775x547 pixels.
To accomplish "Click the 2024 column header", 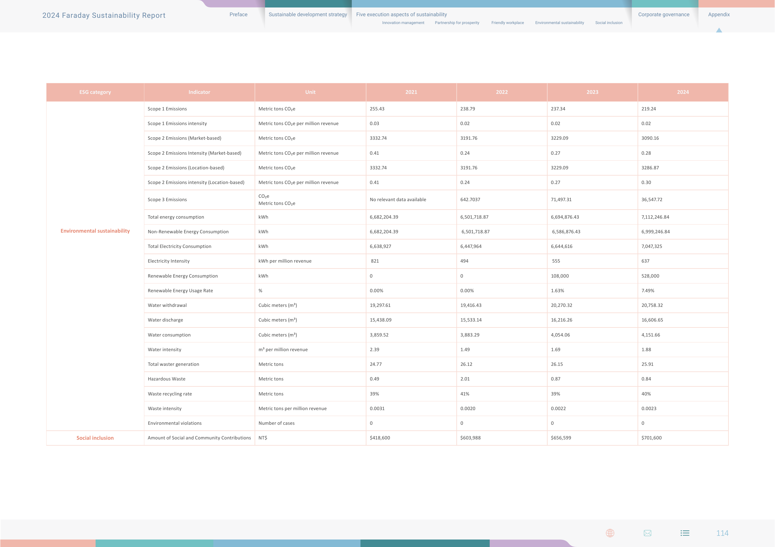I will click(x=683, y=92).
